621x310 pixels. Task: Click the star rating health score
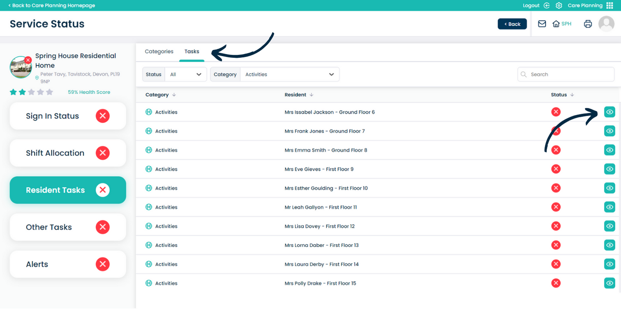[32, 92]
